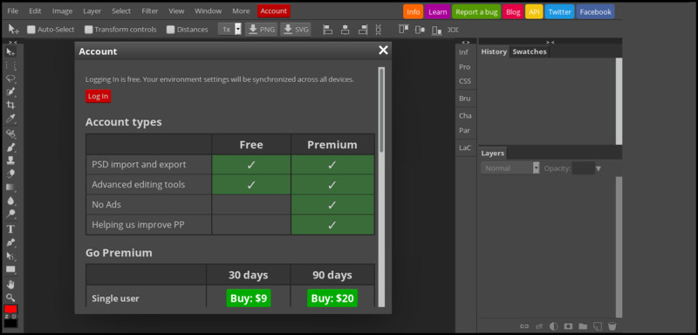This screenshot has width=698, height=335.
Task: Open the Normal blend mode dropdown
Action: 510,168
